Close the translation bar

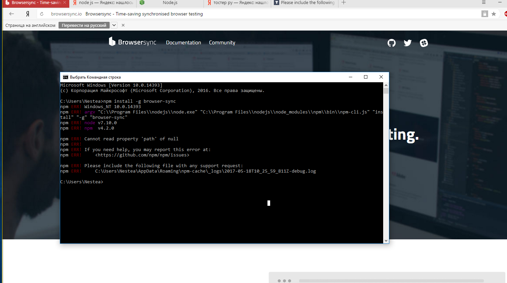click(x=123, y=25)
